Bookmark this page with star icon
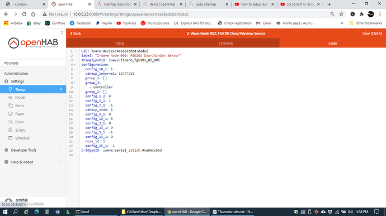Image resolution: width=386 pixels, height=216 pixels. (x=341, y=15)
